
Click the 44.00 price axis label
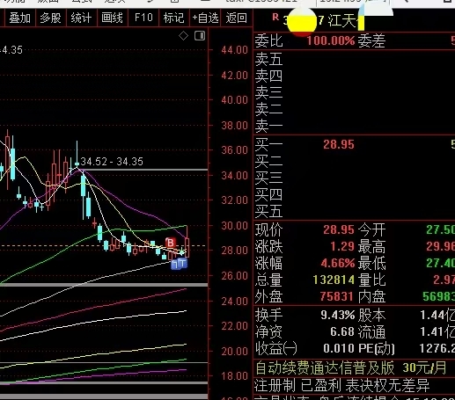[x=234, y=50]
